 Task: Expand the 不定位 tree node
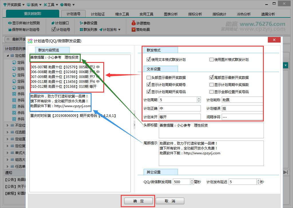click(8, 125)
